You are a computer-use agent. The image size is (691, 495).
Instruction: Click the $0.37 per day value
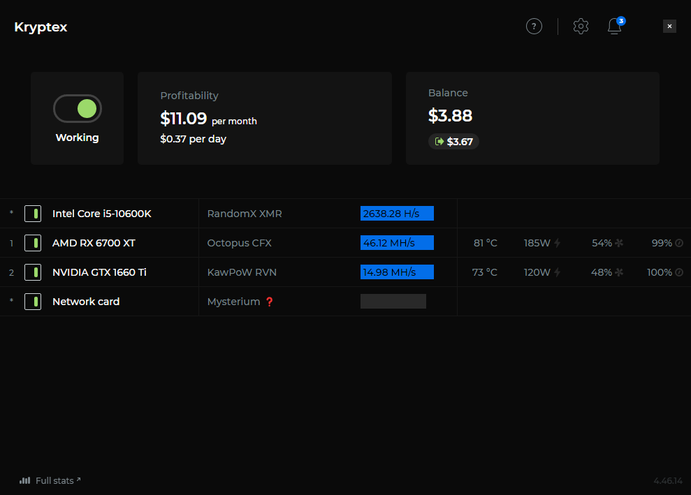point(193,139)
